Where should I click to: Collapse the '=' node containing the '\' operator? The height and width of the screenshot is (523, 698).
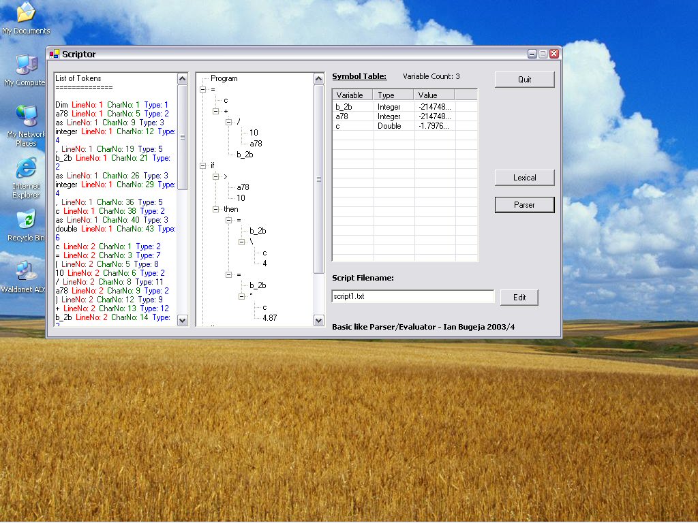[229, 220]
